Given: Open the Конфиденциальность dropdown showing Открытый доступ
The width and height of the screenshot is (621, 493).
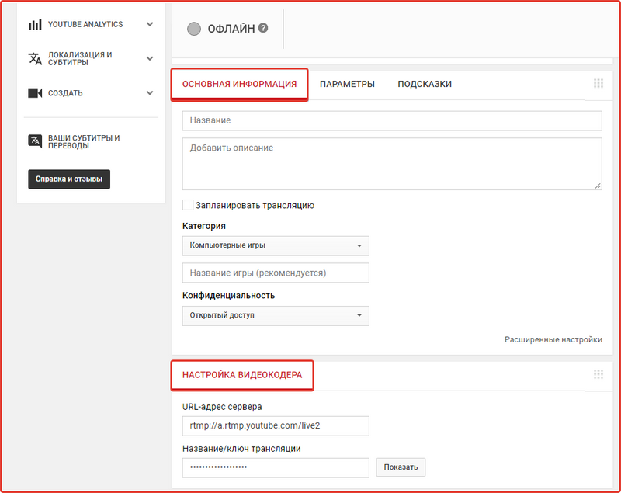Looking at the screenshot, I should [x=276, y=316].
